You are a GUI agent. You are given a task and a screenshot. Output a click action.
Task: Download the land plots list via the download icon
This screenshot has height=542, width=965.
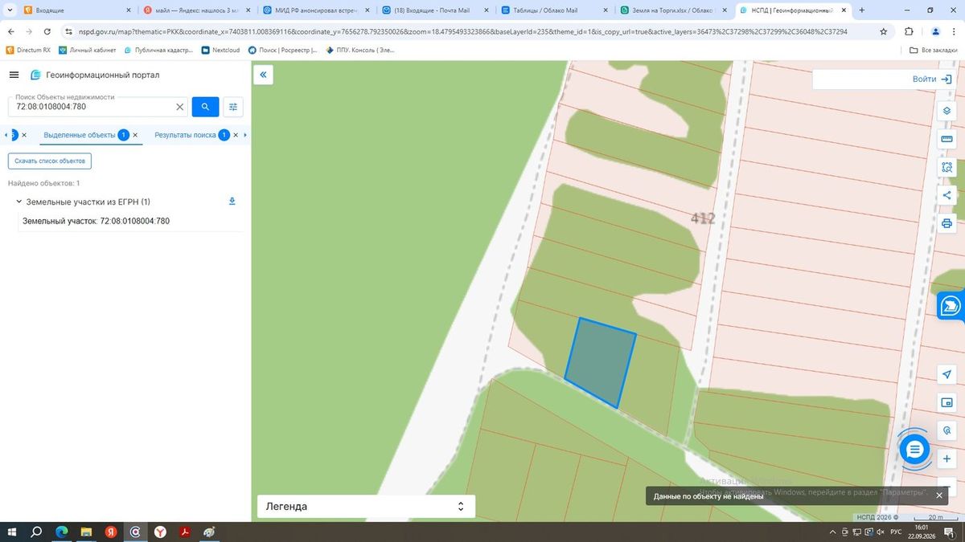point(232,202)
